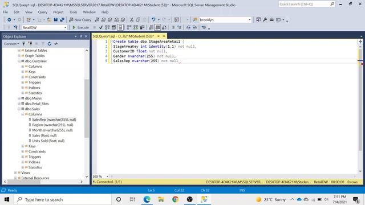Expand the dbo.Retail_Sites table node
This screenshot has height=205, width=365.
[x=19, y=104]
